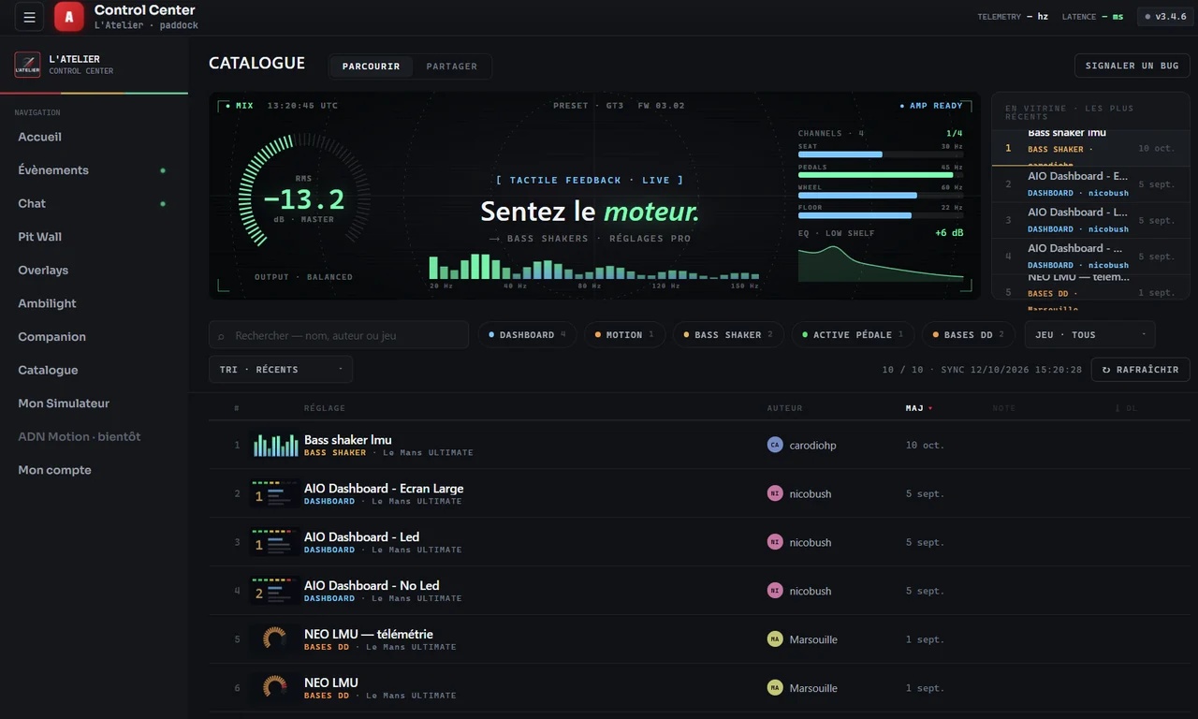This screenshot has width=1198, height=719.
Task: Click the L'Atelier sidebar logo
Action: (x=27, y=65)
